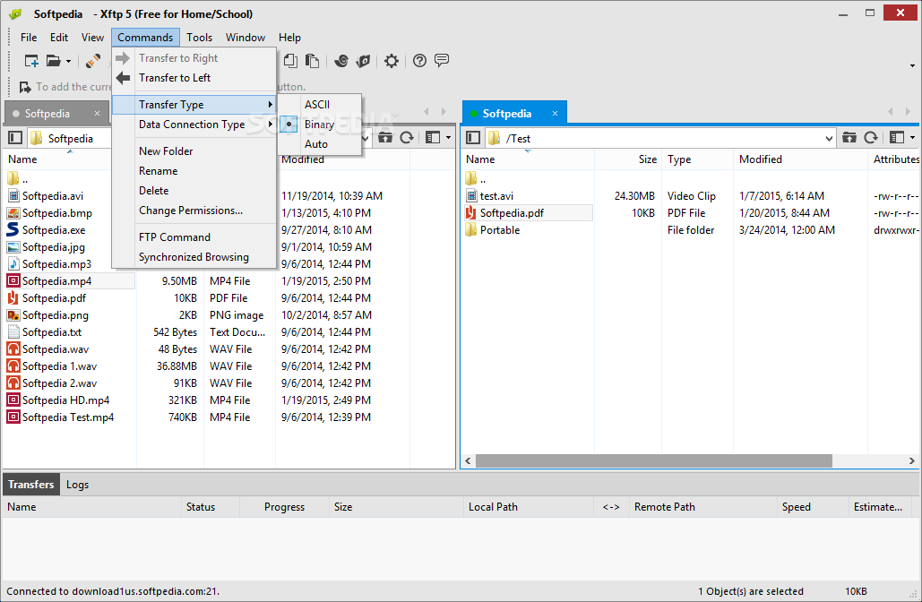Click the view layout icon in the left panel
Image resolution: width=922 pixels, height=602 pixels.
(x=434, y=138)
